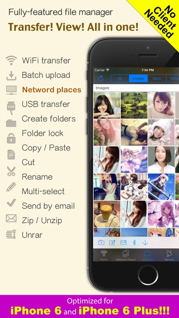Screen dimensions: 179x318
Task: Open the green landscape photo thumbnail
Action: 134,105
